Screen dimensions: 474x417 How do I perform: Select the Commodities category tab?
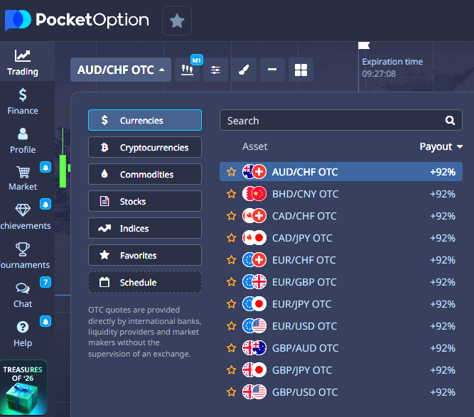[x=145, y=174]
